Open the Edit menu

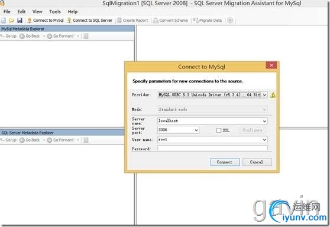21,12
